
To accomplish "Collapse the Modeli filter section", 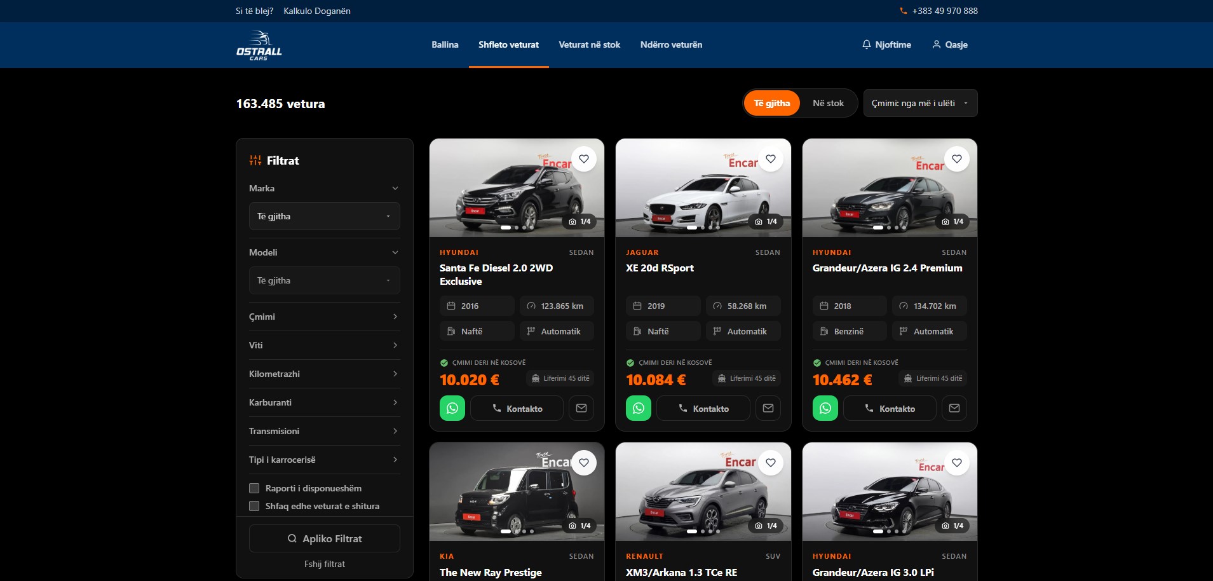I will point(325,252).
